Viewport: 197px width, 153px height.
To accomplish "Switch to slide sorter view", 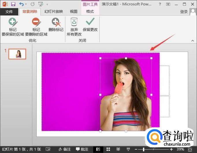I will pos(108,149).
